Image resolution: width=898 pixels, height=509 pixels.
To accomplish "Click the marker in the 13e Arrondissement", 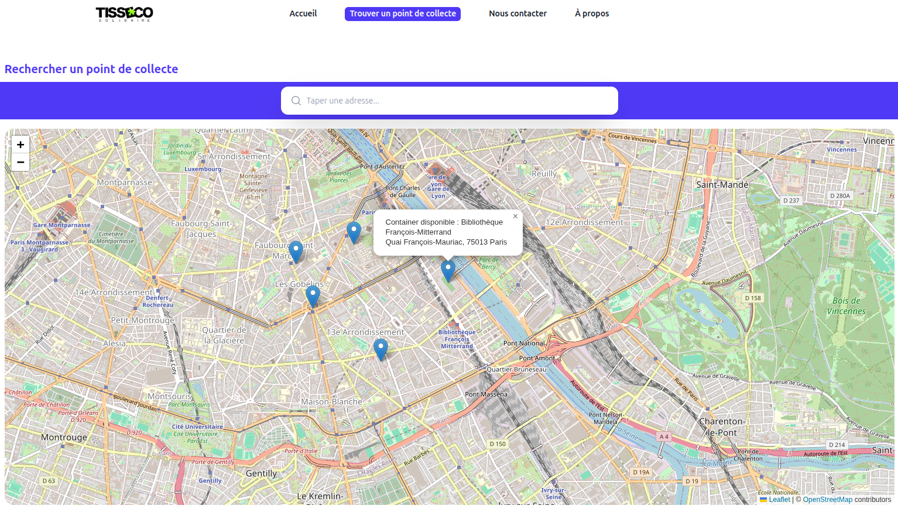I will (381, 347).
